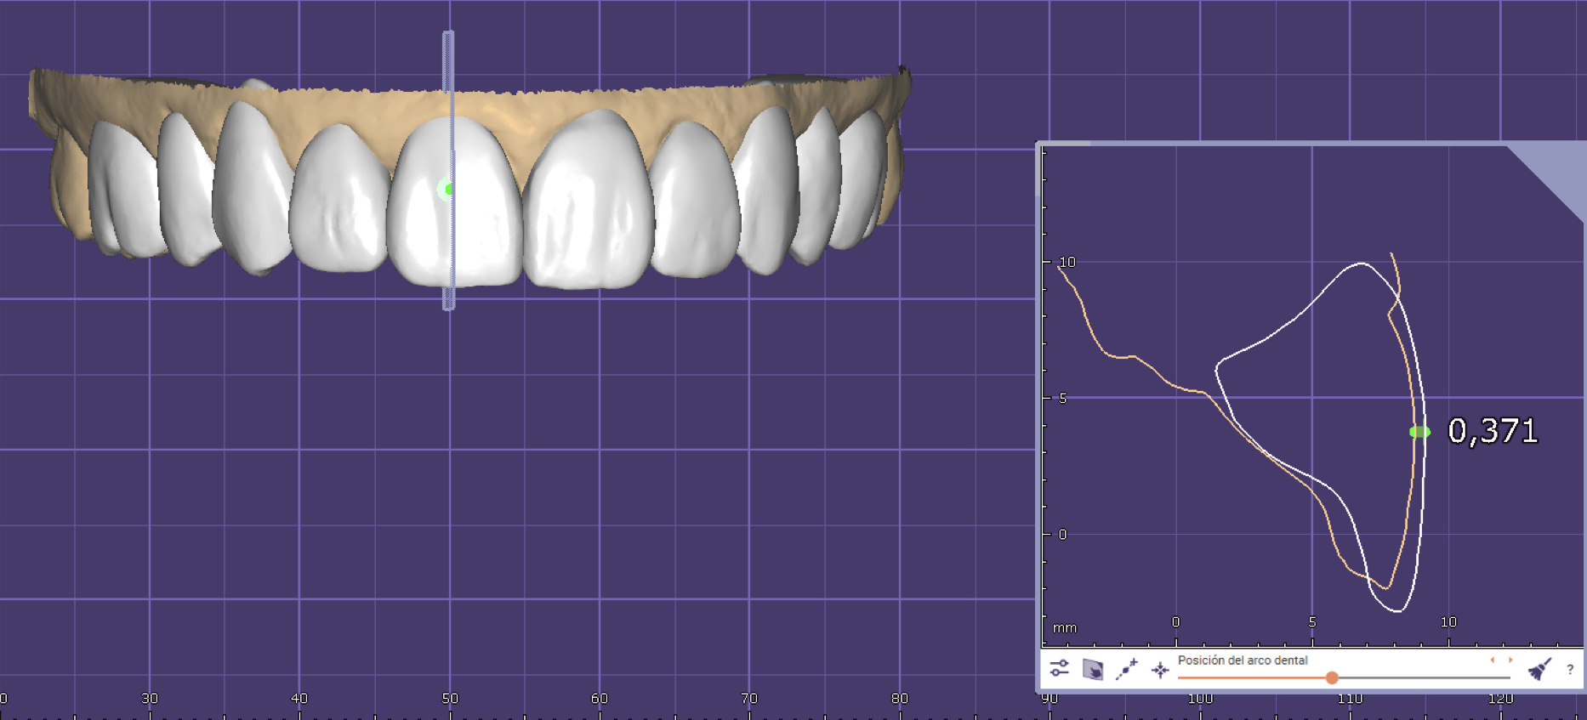The image size is (1587, 720).
Task: Click the cutting plane selection icon
Action: tap(1093, 670)
